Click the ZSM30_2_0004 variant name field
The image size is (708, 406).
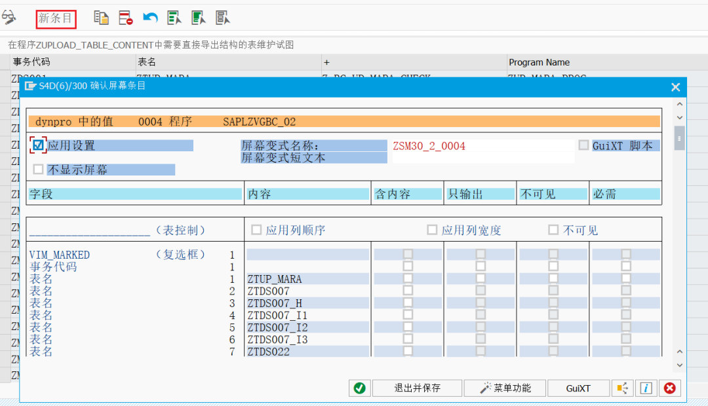pos(483,146)
